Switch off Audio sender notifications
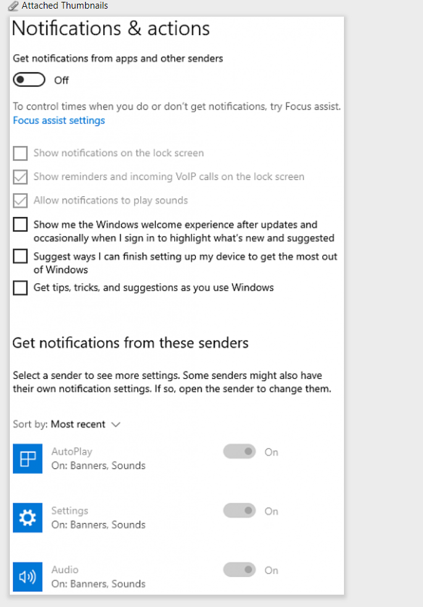The height and width of the screenshot is (607, 423). 239,569
